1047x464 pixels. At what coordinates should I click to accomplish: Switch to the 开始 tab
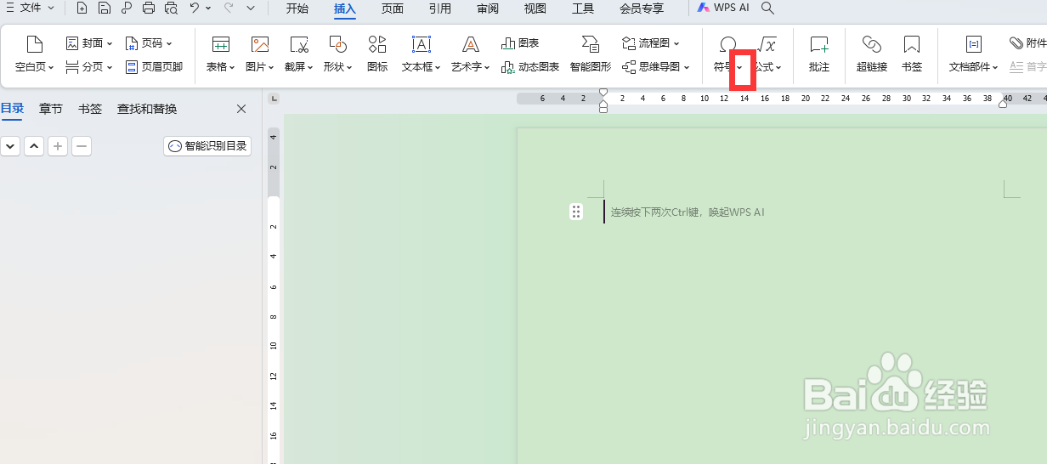297,8
